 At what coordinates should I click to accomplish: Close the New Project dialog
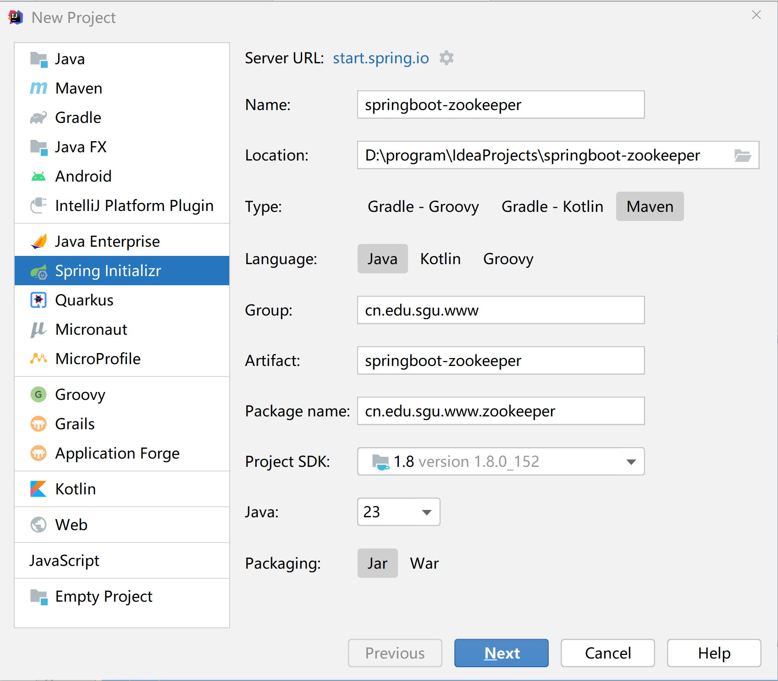[x=756, y=15]
